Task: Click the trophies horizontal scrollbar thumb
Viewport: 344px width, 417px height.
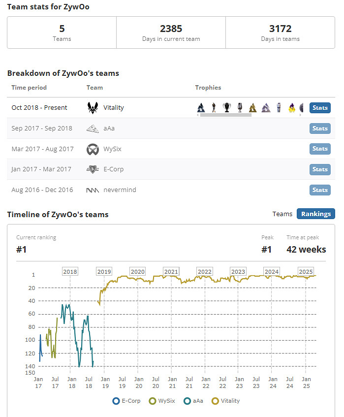Action: 225,115
